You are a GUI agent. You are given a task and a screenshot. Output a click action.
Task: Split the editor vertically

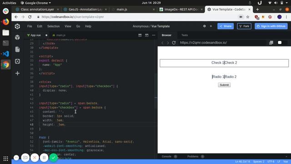(140, 35)
